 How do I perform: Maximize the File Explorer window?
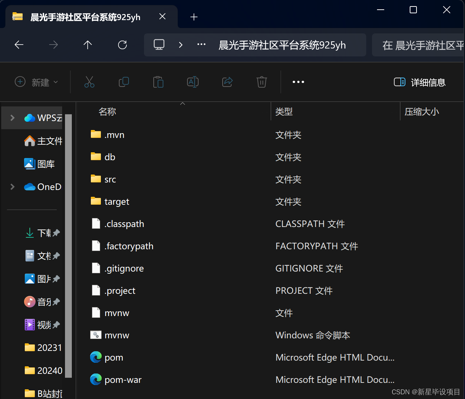(413, 10)
